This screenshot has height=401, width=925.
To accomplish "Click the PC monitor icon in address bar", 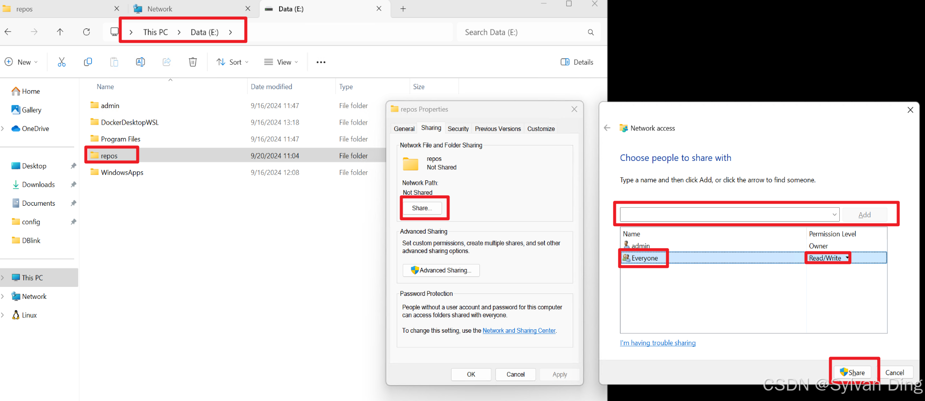I will point(114,32).
